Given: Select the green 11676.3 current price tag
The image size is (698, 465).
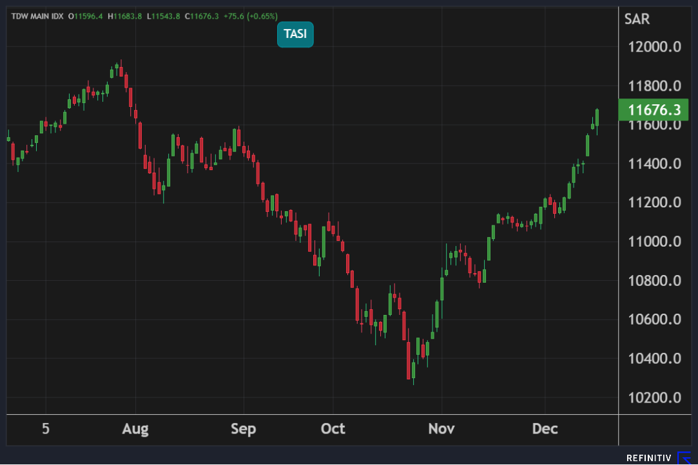Looking at the screenshot, I should coord(654,110).
